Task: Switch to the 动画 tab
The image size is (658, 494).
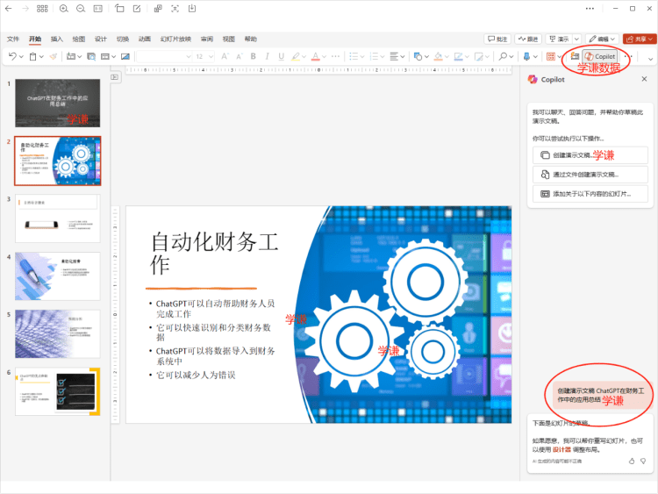Action: 145,39
